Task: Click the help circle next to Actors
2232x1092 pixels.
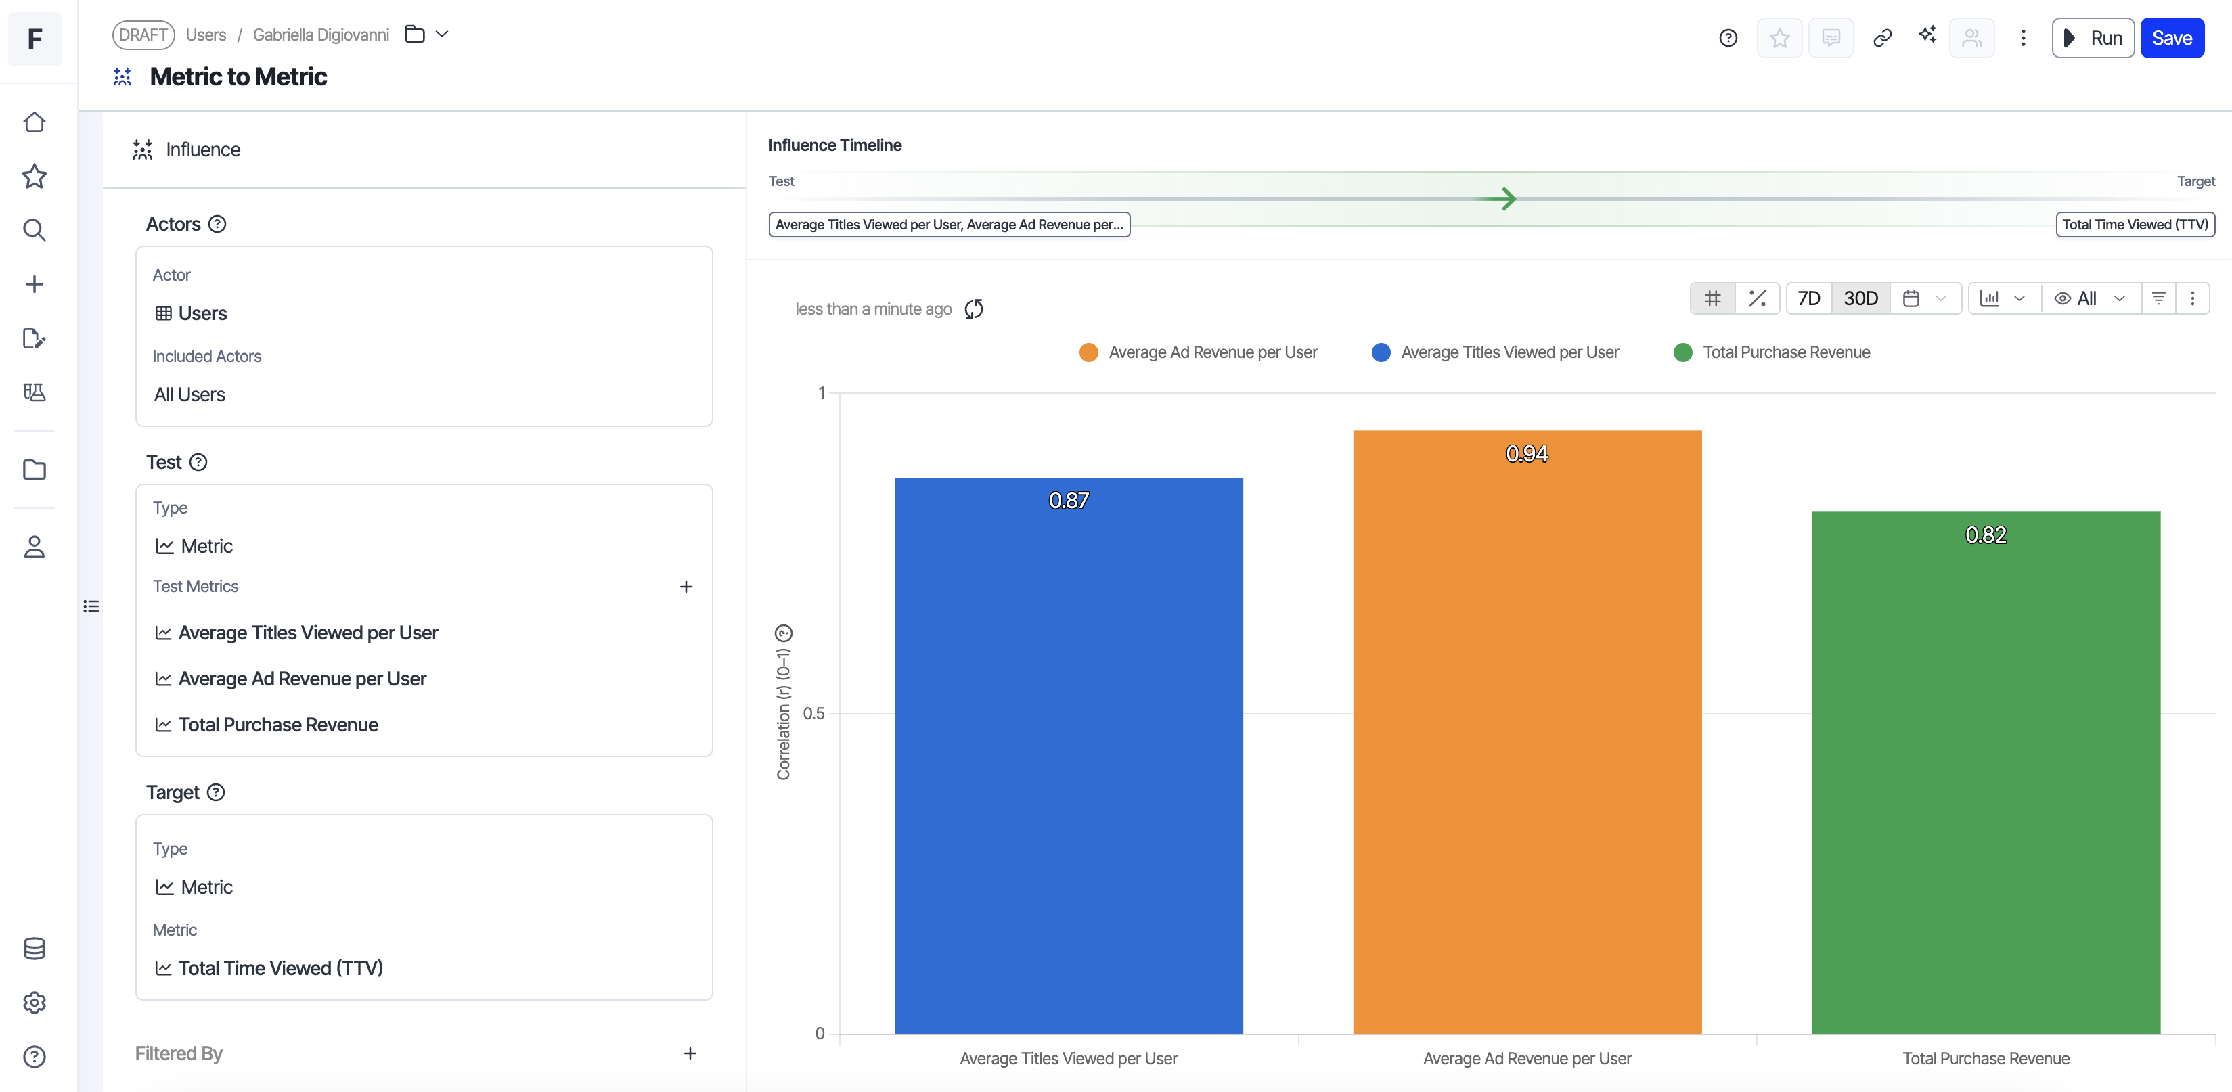Action: [x=217, y=225]
